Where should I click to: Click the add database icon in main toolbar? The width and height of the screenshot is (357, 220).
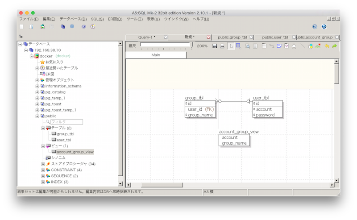tap(63, 27)
